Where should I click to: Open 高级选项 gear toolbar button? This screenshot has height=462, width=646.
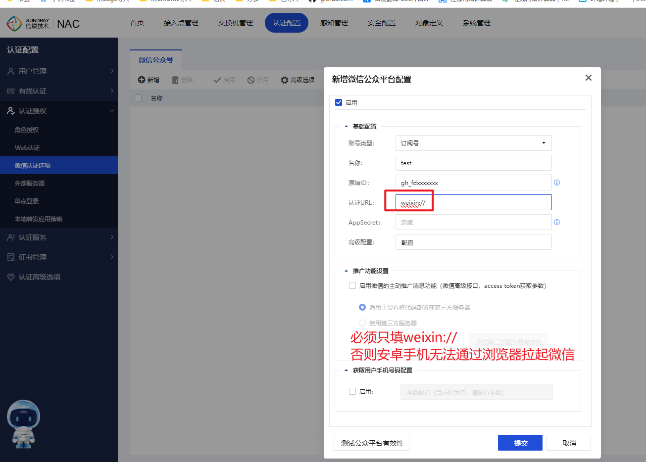[298, 80]
